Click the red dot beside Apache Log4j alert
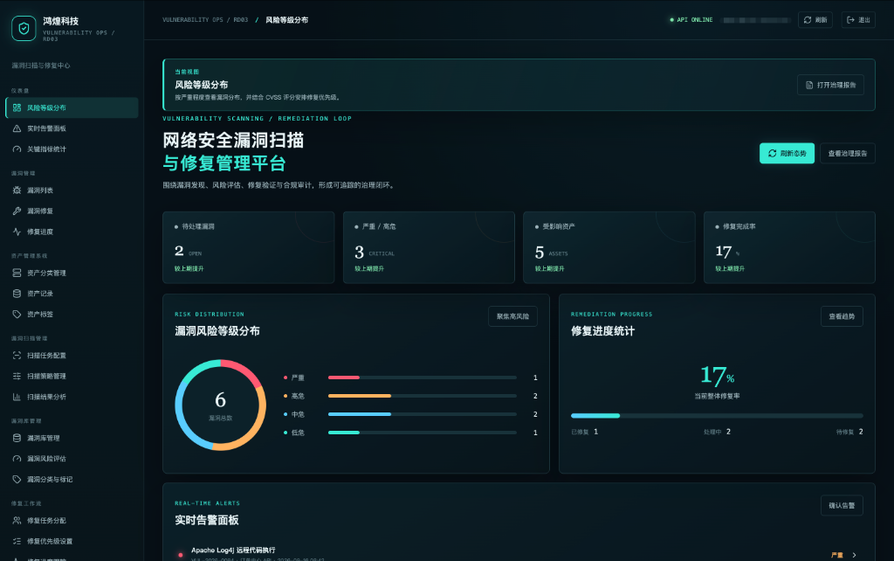Viewport: 894px width, 561px height. [180, 555]
